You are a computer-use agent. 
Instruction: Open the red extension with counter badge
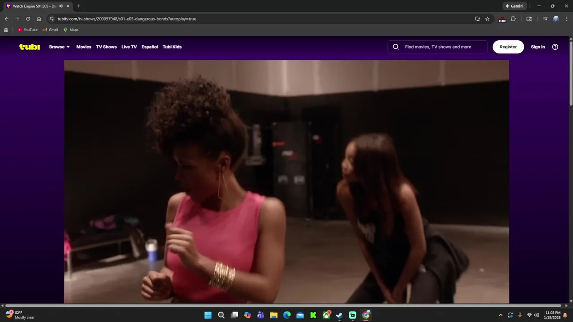tap(502, 19)
